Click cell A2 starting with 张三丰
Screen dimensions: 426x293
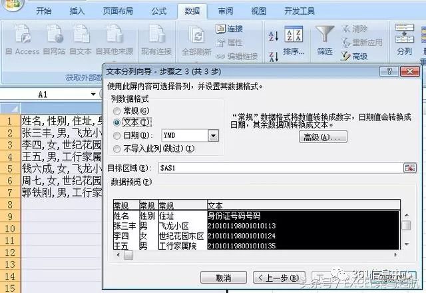coord(62,133)
